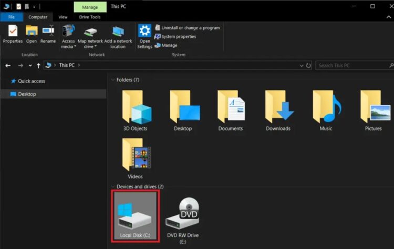The width and height of the screenshot is (394, 249).
Task: Select the Music folder
Action: pyautogui.click(x=326, y=111)
